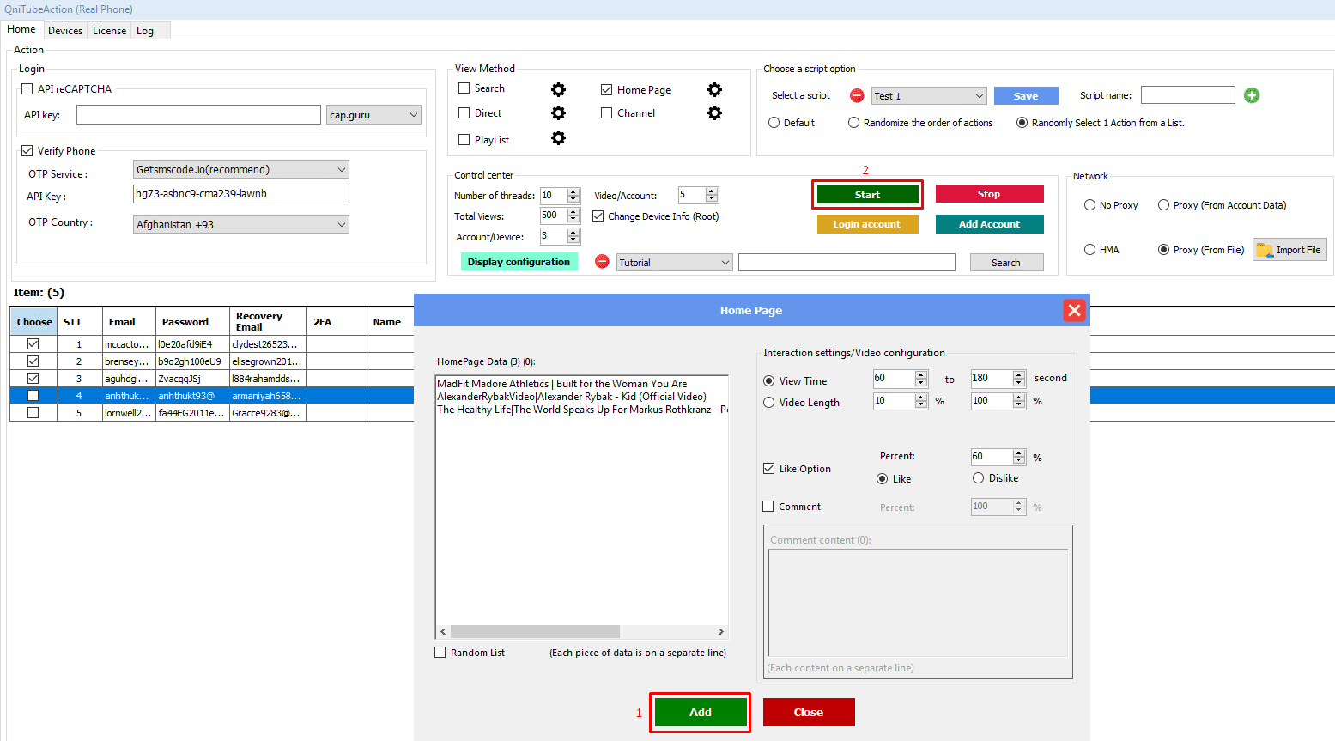Click the Choose column header
The height and width of the screenshot is (741, 1335).
(x=34, y=322)
